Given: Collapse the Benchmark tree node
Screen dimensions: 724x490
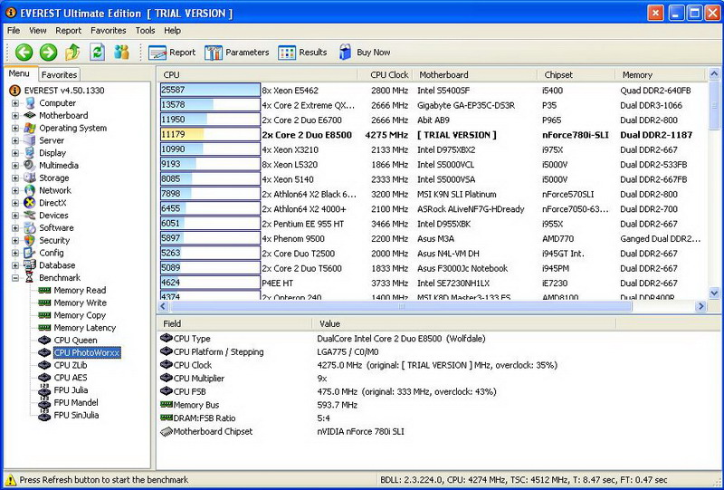Looking at the screenshot, I should (15, 278).
